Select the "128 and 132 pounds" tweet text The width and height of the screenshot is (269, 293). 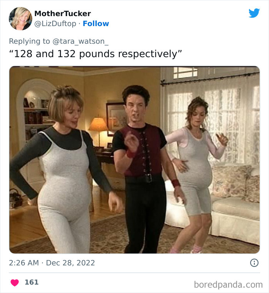96,54
